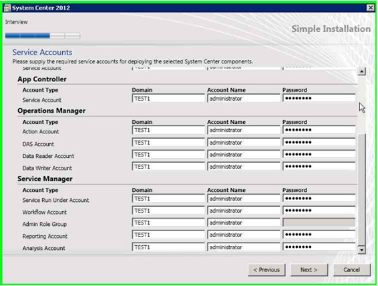378x286 pixels.
Task: Click Workflow Account password field
Action: coord(319,211)
